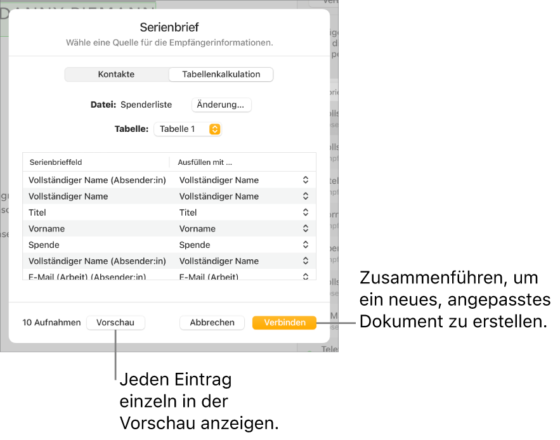Click the Spenderliste file name

point(146,105)
